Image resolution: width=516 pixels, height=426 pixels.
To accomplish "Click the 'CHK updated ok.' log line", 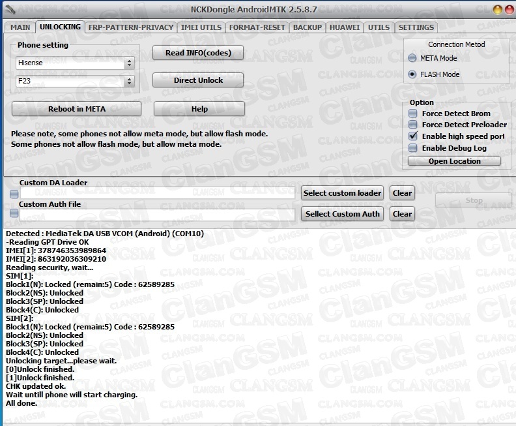I will coord(36,386).
